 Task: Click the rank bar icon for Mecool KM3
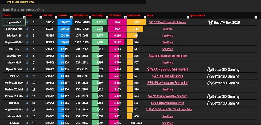click(x=27, y=116)
